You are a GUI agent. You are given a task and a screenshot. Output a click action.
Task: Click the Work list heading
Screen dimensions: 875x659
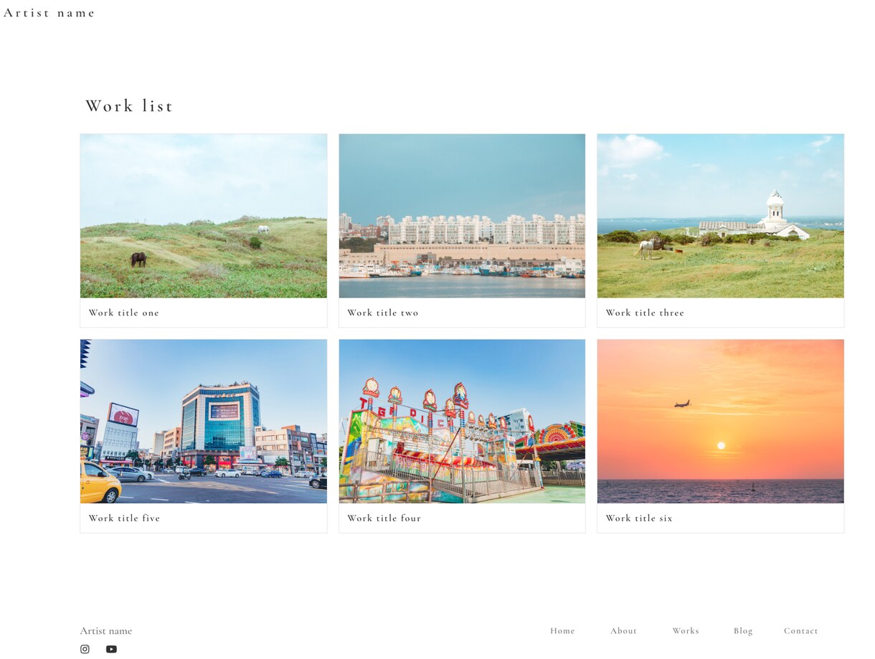[129, 106]
